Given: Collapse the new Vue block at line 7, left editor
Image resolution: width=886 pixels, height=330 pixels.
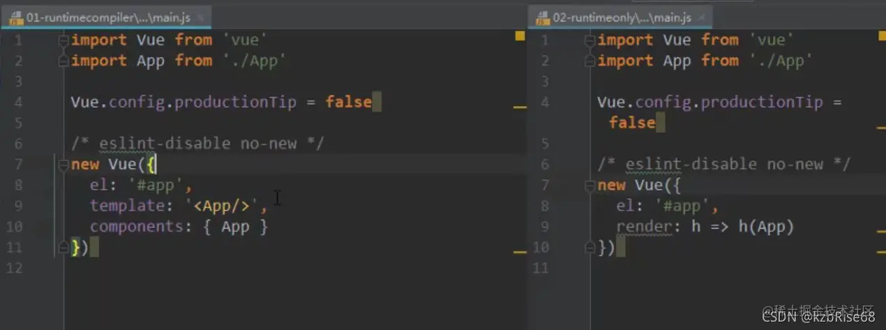Looking at the screenshot, I should pos(63,165).
